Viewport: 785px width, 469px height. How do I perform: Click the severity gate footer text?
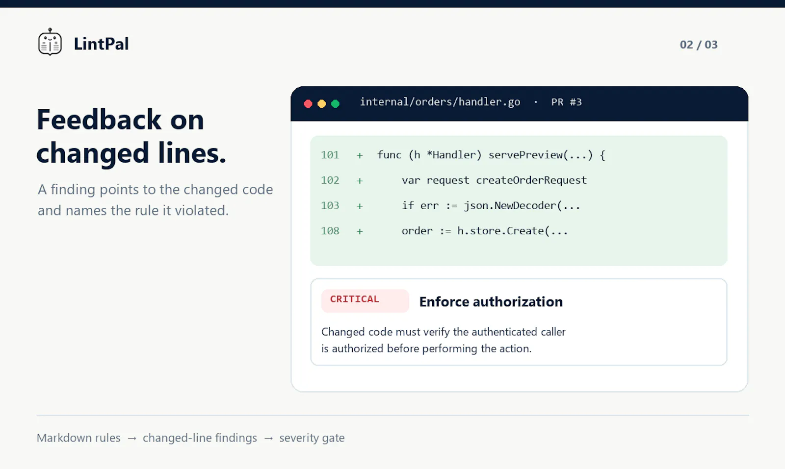coord(312,438)
